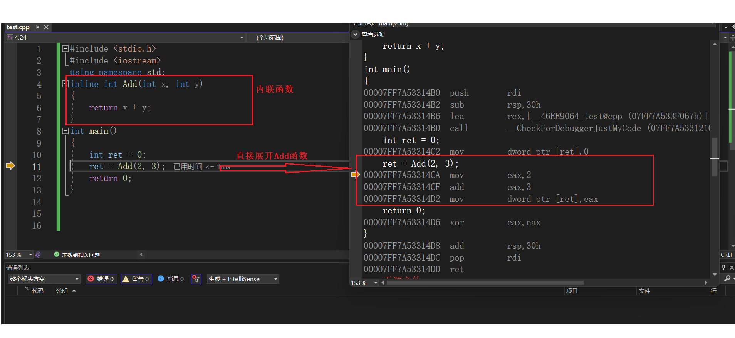Sort by the 说明 column header
The width and height of the screenshot is (735, 338).
click(x=62, y=291)
